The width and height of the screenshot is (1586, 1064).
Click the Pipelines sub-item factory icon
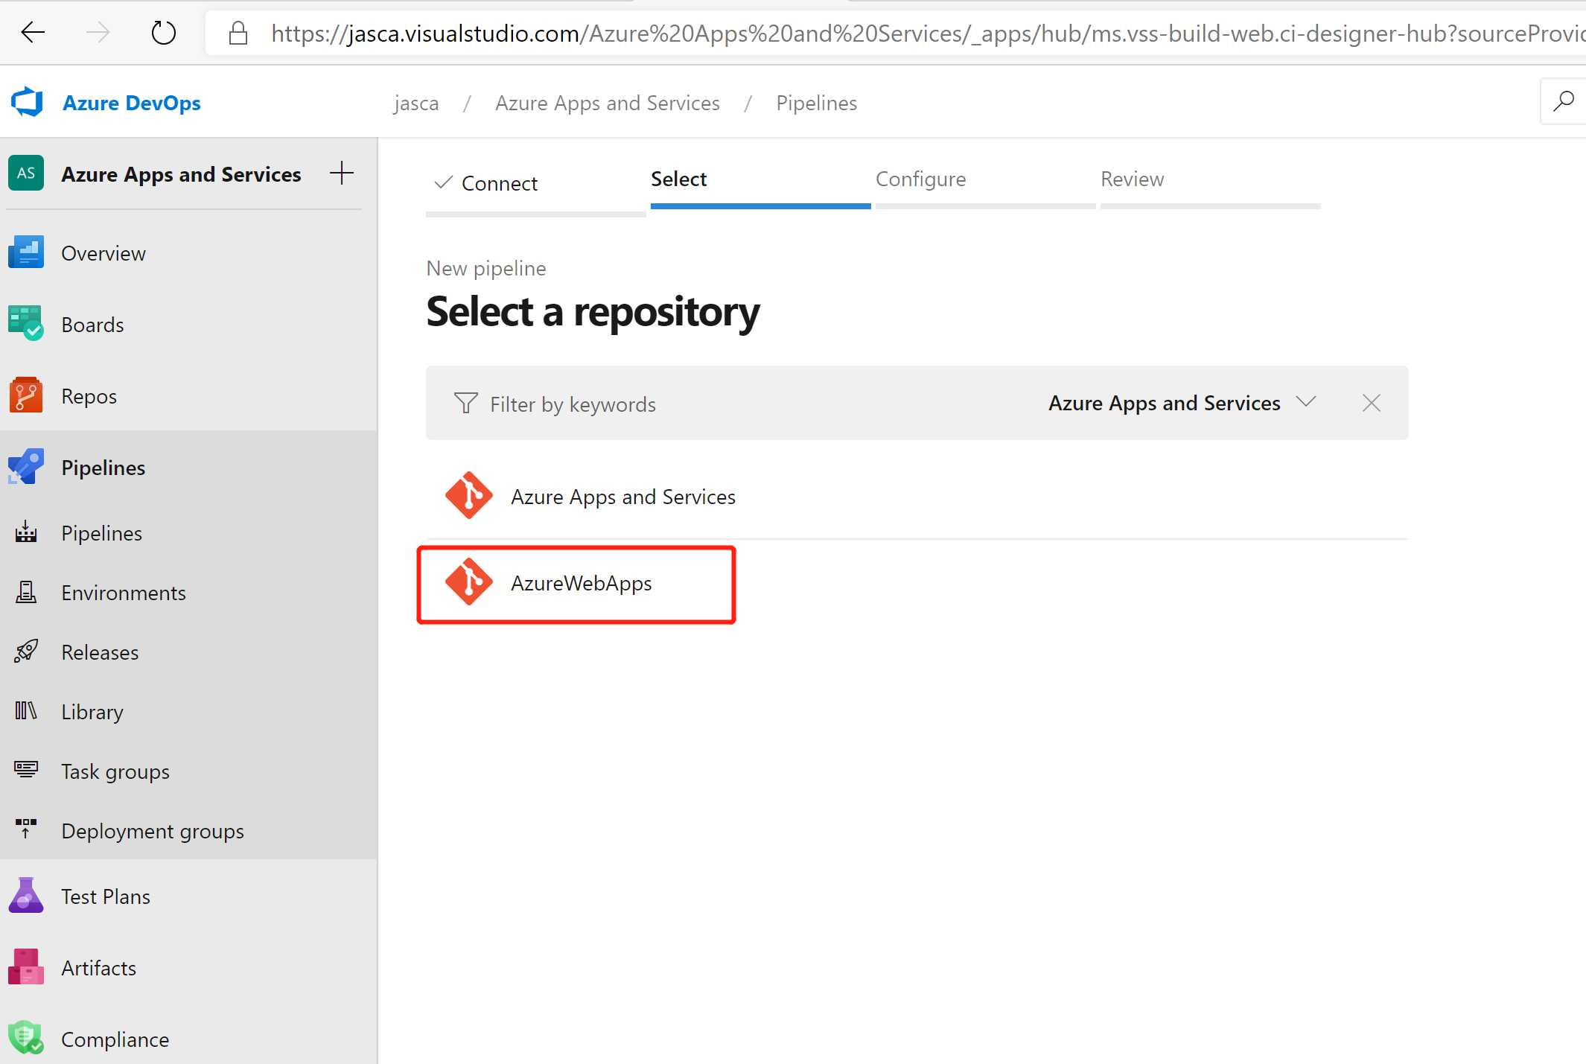(x=26, y=532)
